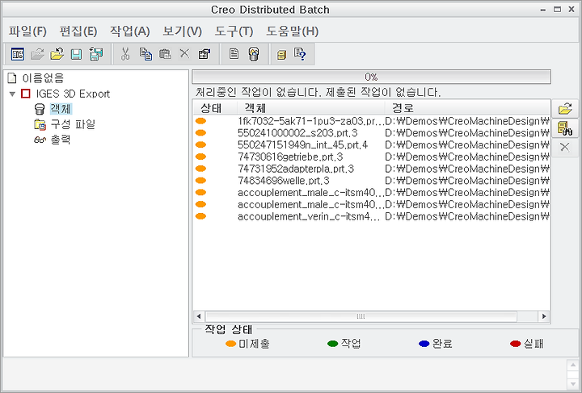Click the bucket objects toolbar icon
Screen dimensions: 582x393
pyautogui.click(x=254, y=54)
